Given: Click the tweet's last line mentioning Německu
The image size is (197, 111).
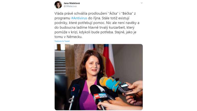Looking at the screenshot, I should pyautogui.click(x=68, y=37).
